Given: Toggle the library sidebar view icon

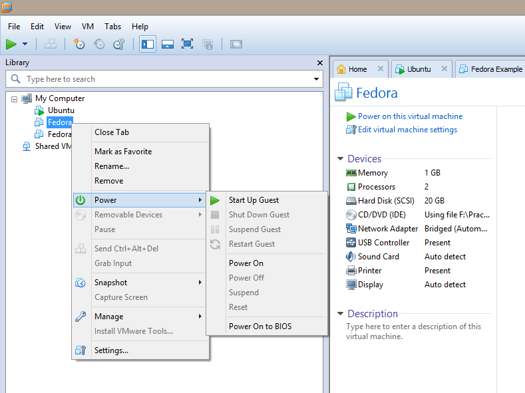Looking at the screenshot, I should pyautogui.click(x=148, y=44).
